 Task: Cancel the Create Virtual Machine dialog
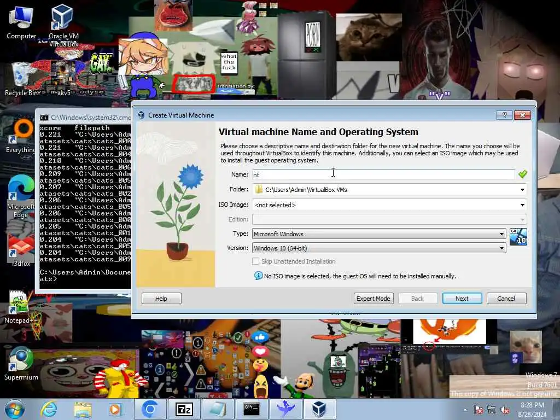tap(506, 299)
